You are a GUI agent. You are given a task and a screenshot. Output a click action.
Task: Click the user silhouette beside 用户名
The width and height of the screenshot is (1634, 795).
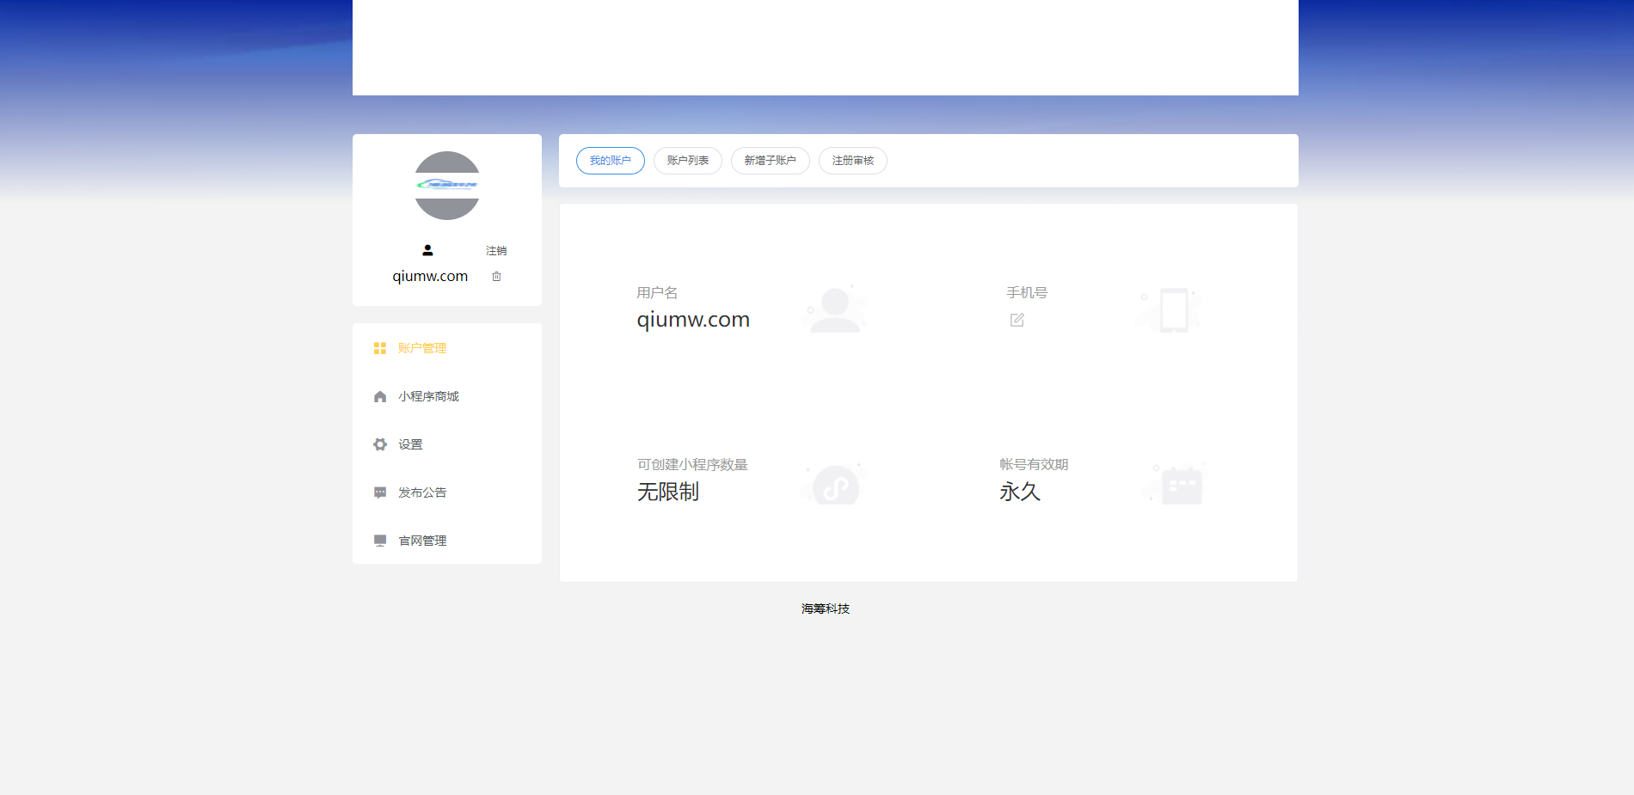(x=834, y=309)
